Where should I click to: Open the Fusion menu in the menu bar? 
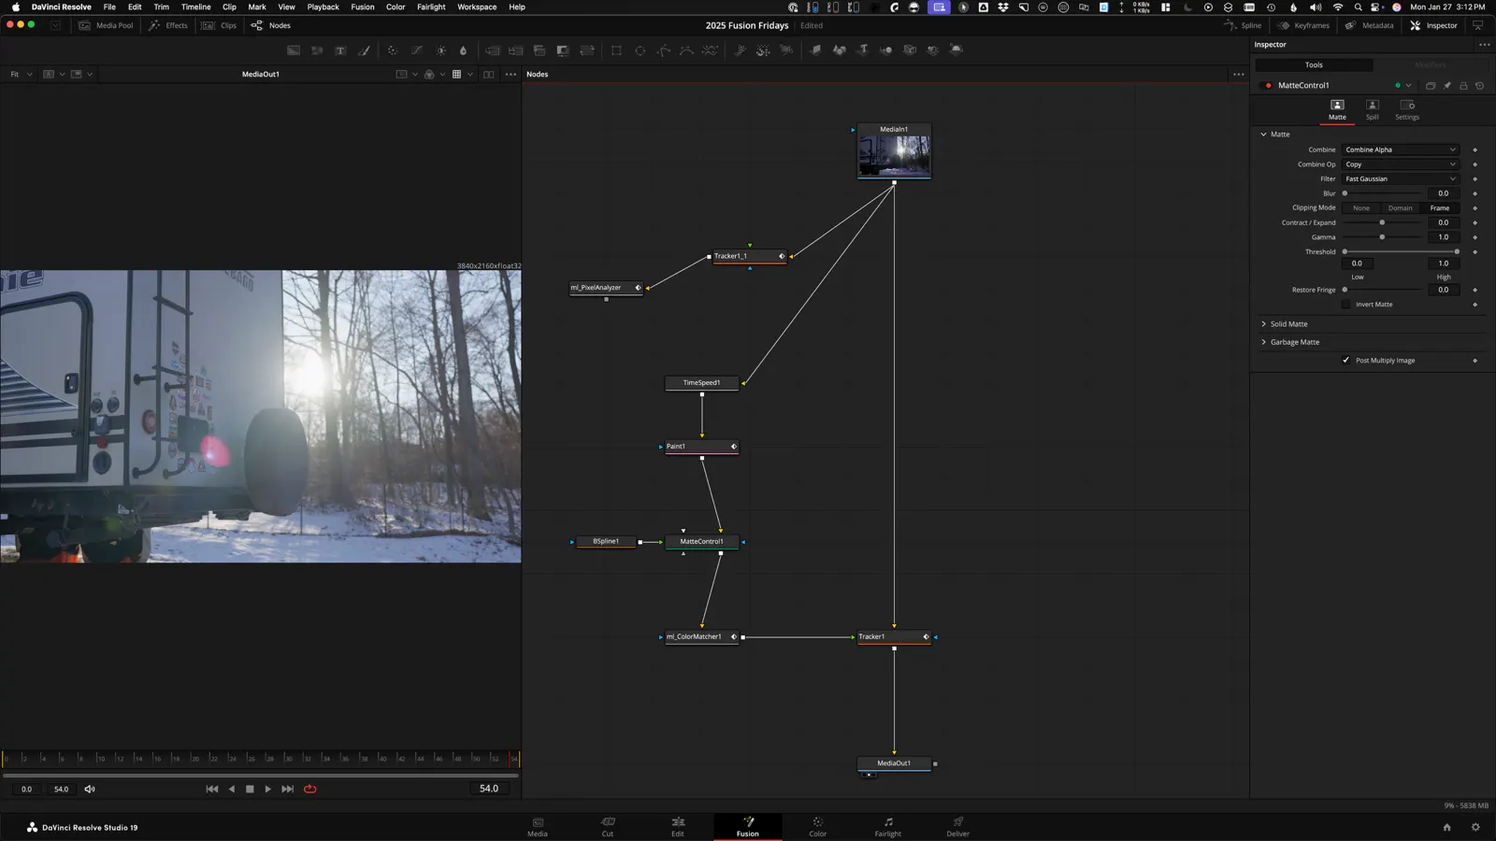click(363, 7)
